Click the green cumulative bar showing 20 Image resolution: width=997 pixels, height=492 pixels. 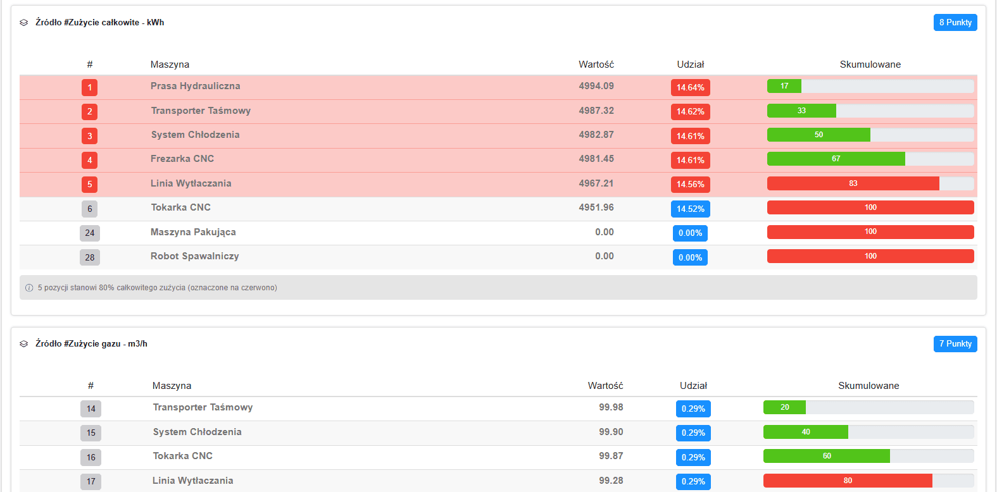pos(784,407)
